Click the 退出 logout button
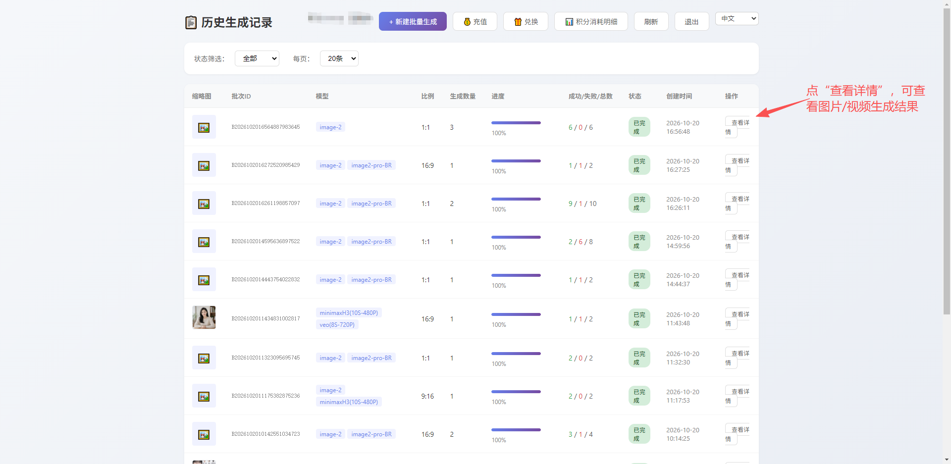Viewport: 951px width, 464px height. tap(691, 21)
